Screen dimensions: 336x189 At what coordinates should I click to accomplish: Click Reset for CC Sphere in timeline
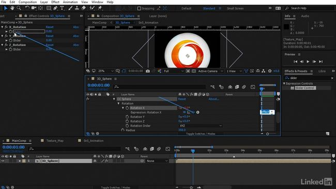coord(182,99)
